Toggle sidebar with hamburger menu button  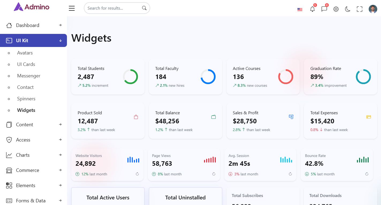[x=72, y=8]
